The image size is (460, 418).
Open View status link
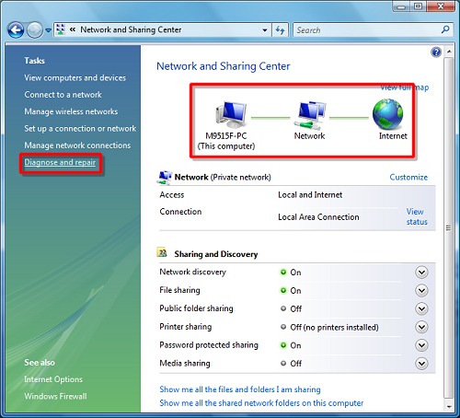(x=417, y=216)
